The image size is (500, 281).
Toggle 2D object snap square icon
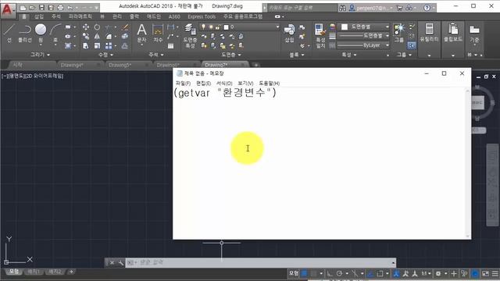click(x=380, y=273)
